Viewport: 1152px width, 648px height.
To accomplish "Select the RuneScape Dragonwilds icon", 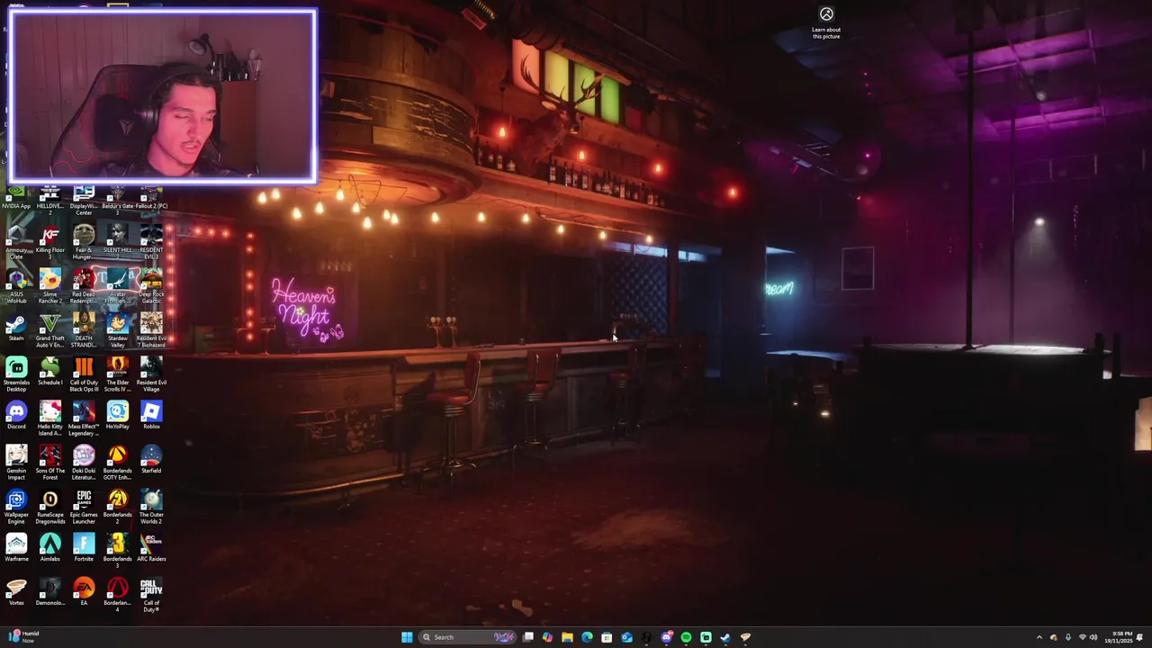I will click(49, 508).
